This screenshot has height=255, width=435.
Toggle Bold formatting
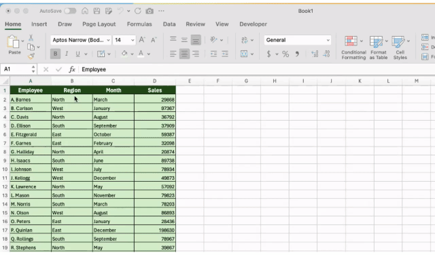point(55,54)
